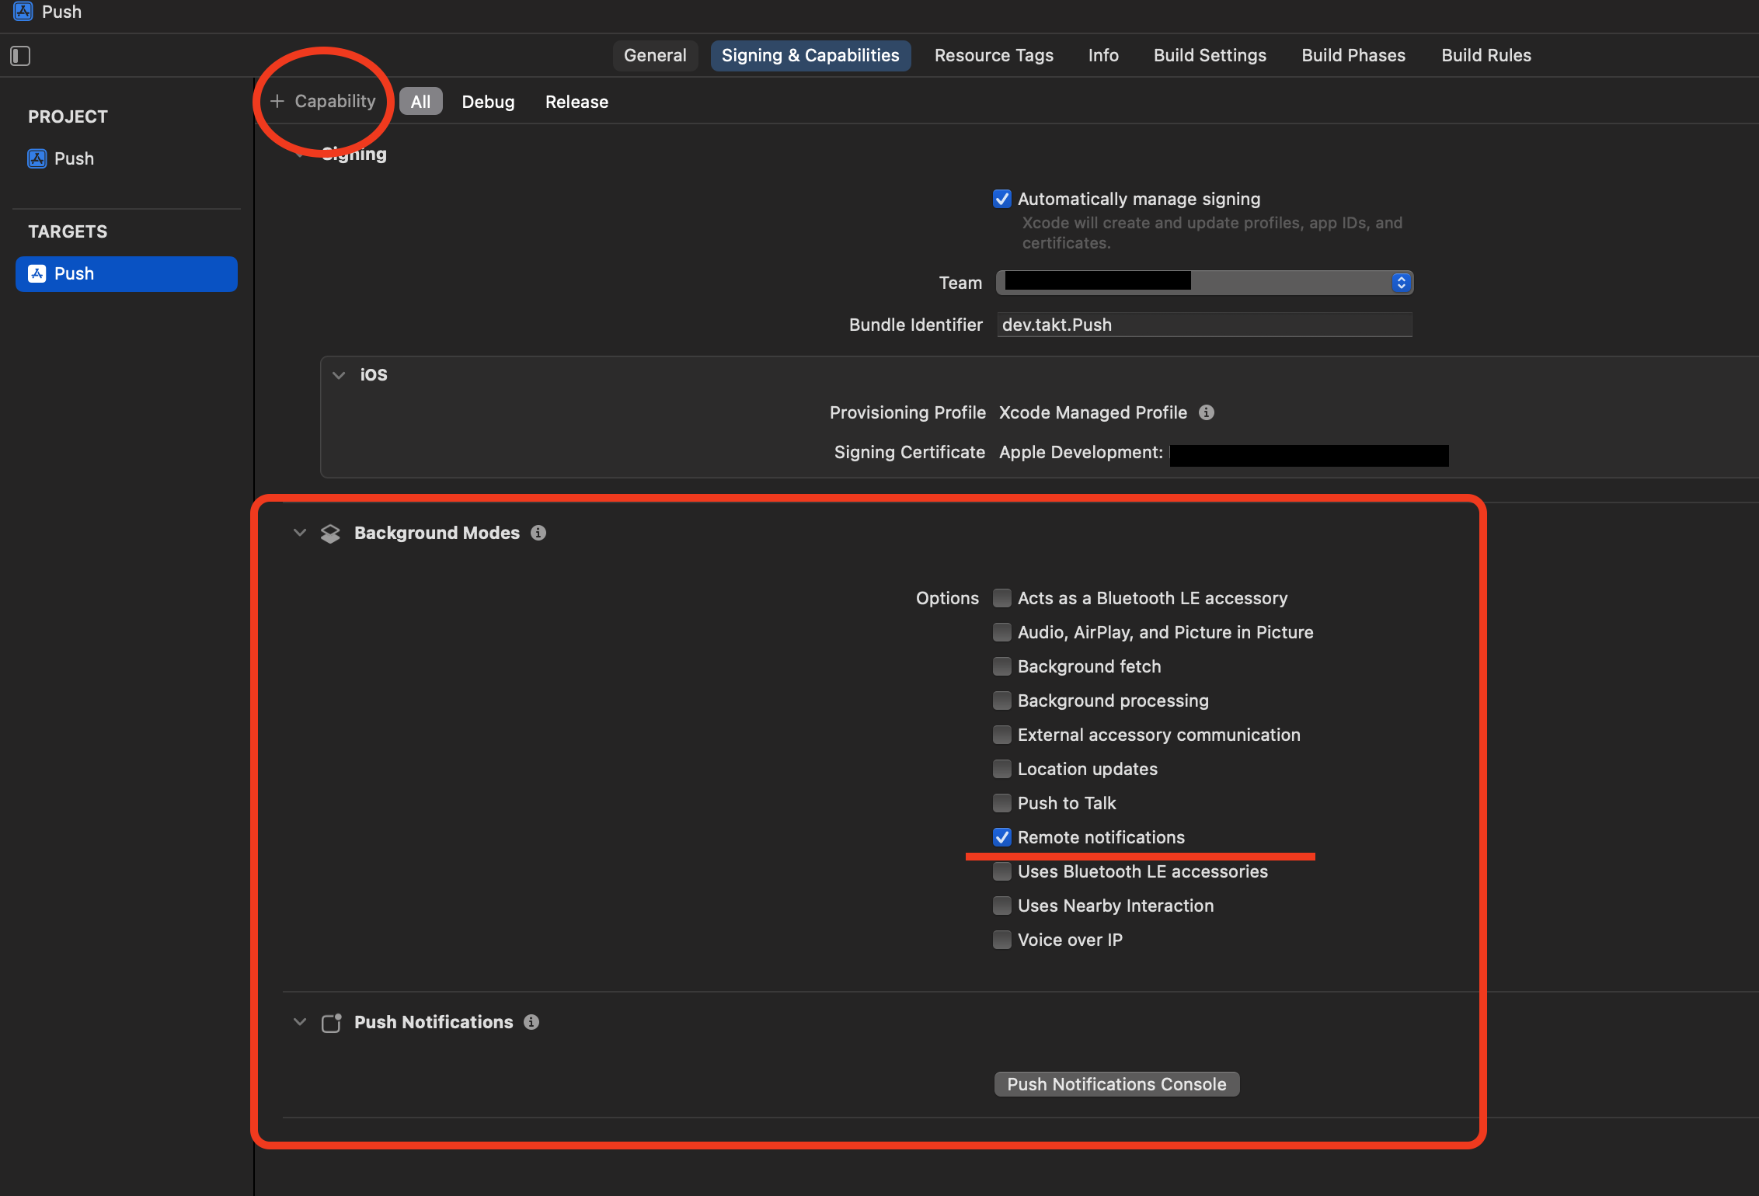Viewport: 1759px width, 1196px height.
Task: Click the Provisioning Profile info icon
Action: (x=1207, y=412)
